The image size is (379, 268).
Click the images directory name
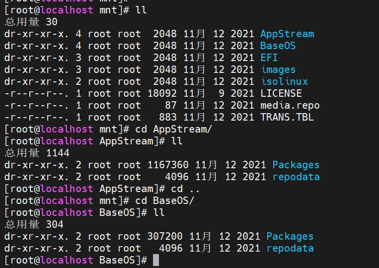278,70
